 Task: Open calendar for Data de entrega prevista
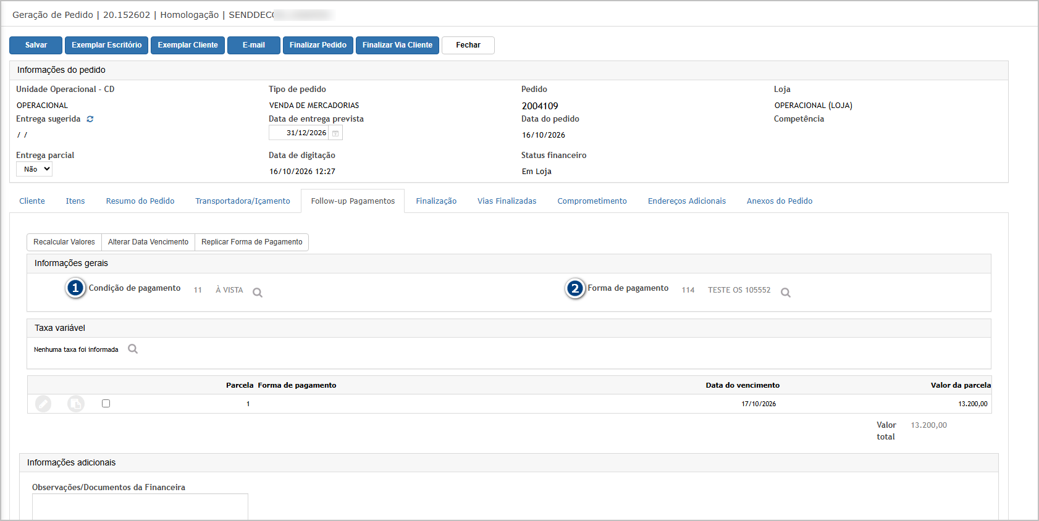[x=335, y=133]
